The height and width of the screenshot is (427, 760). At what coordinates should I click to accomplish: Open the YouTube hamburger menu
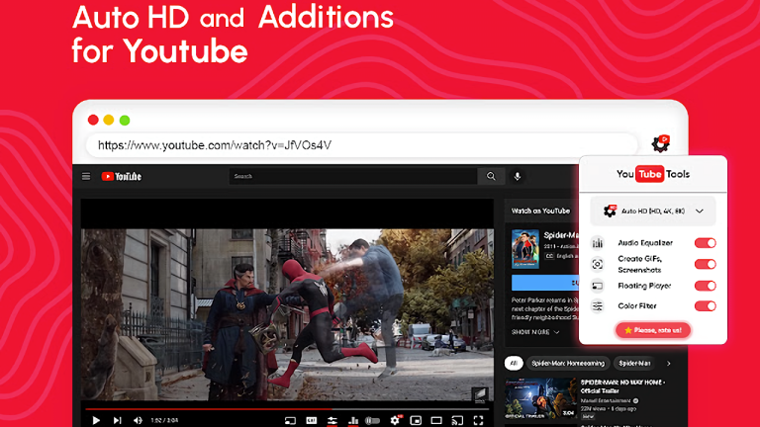[x=86, y=176]
